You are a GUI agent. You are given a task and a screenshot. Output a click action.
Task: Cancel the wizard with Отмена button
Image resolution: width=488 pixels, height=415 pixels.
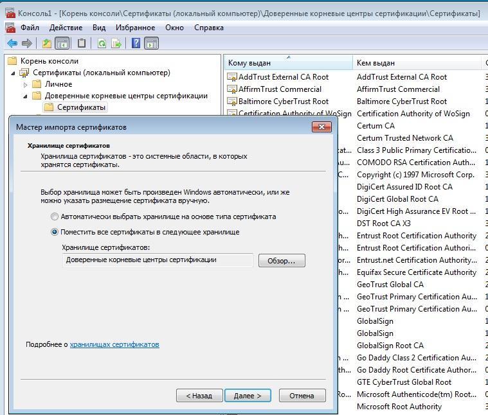point(302,396)
